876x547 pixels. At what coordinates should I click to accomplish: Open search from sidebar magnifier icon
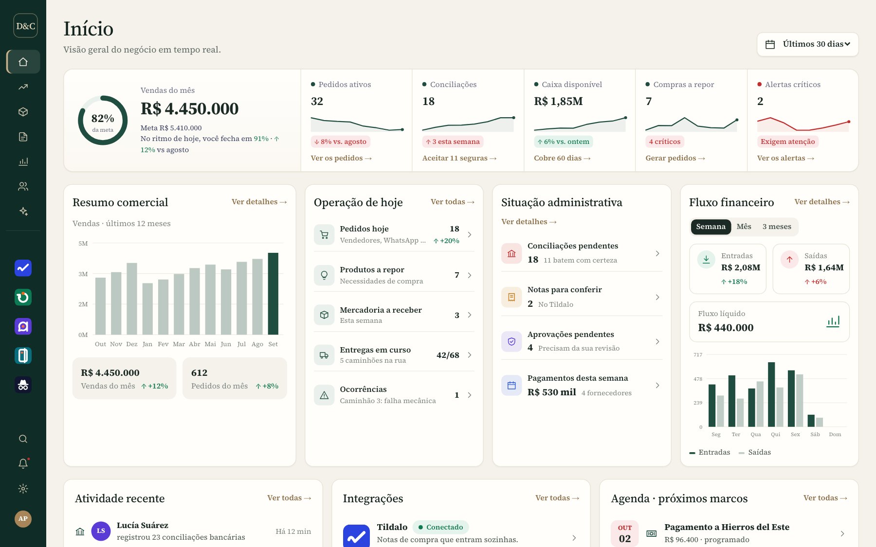click(x=23, y=439)
